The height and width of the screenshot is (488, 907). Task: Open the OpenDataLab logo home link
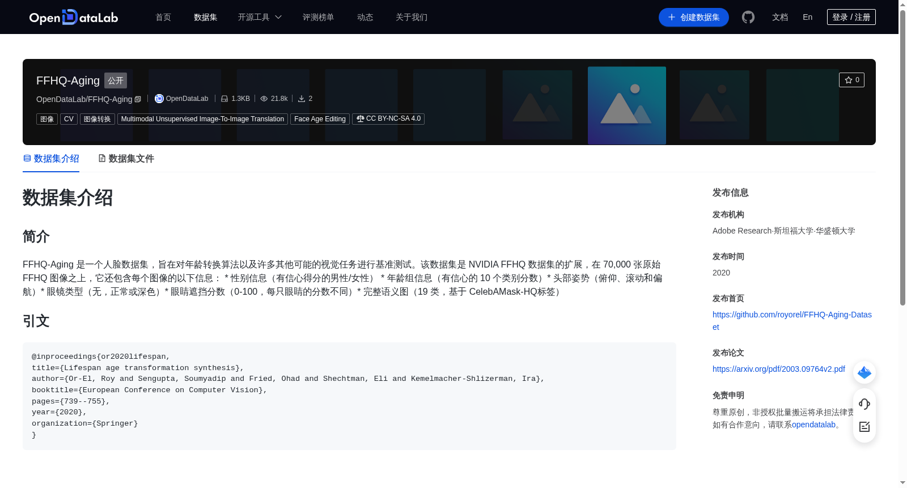pos(74,17)
